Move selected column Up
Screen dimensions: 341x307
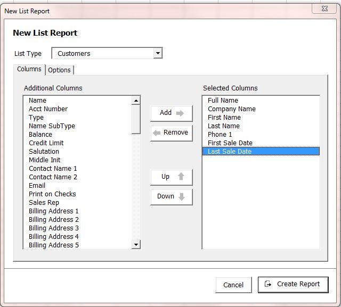(x=172, y=177)
